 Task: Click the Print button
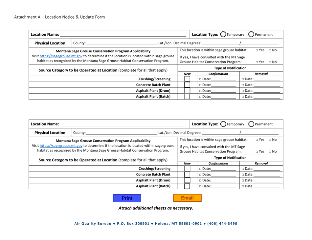pos(127,198)
